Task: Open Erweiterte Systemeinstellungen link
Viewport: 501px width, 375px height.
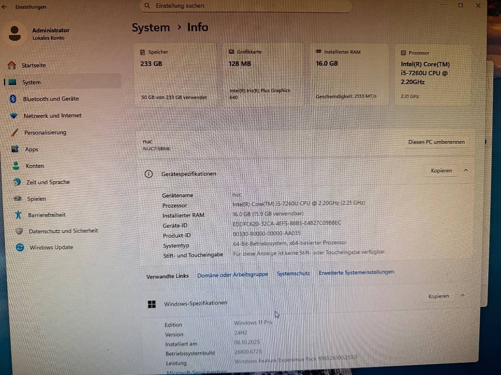Action: click(356, 272)
